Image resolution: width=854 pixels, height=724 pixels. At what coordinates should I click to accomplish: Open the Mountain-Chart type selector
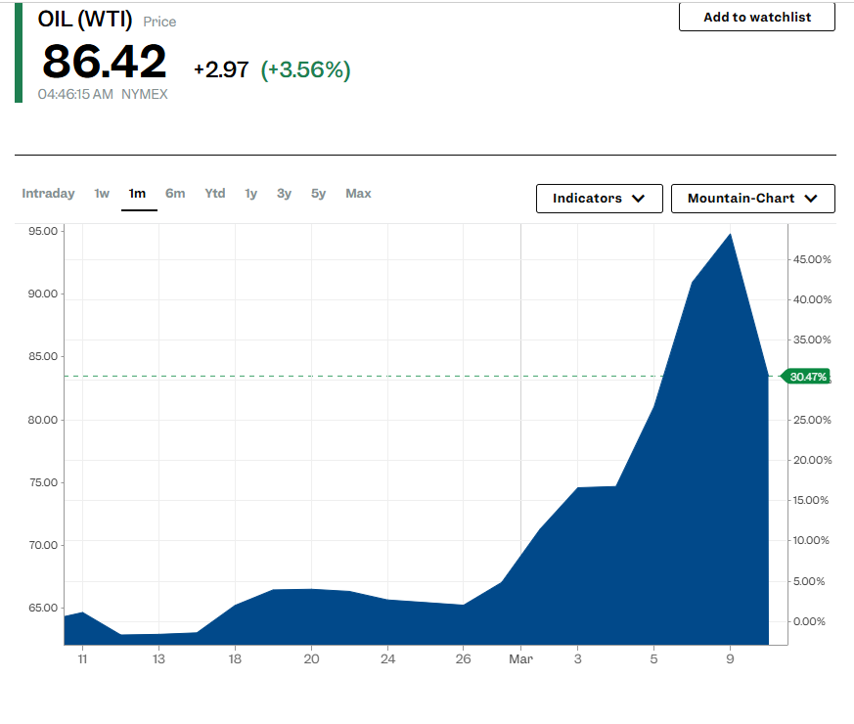(x=752, y=198)
